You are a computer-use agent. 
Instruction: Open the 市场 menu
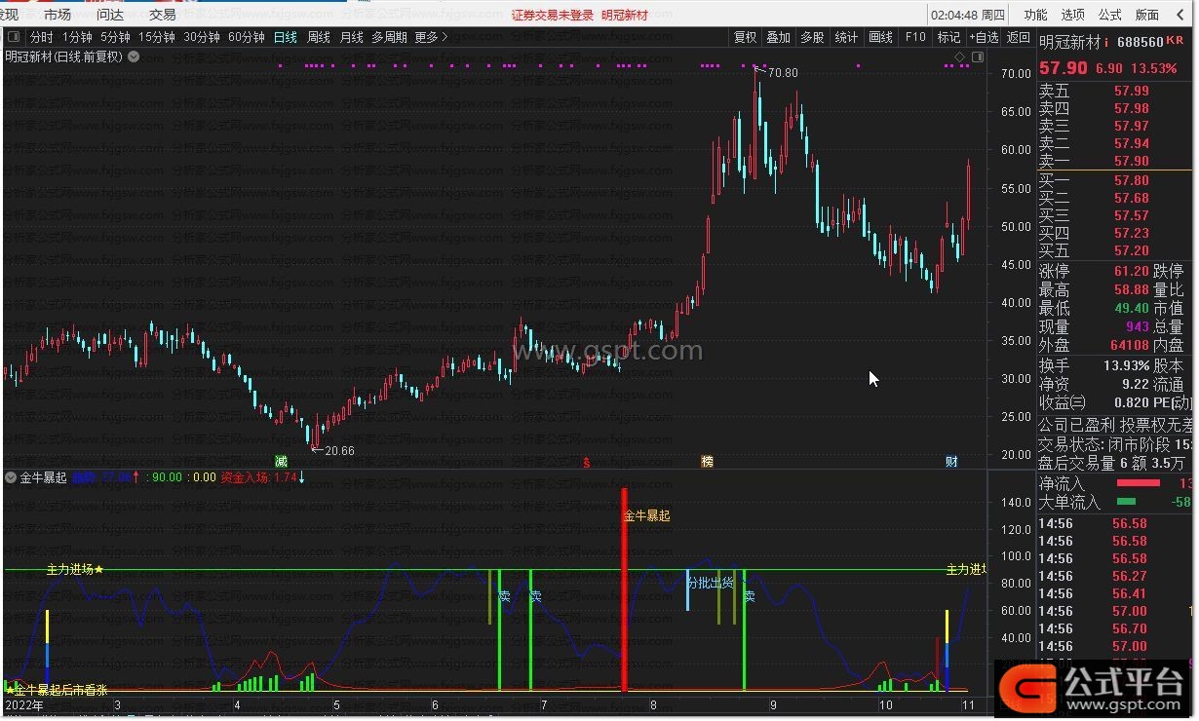[58, 15]
